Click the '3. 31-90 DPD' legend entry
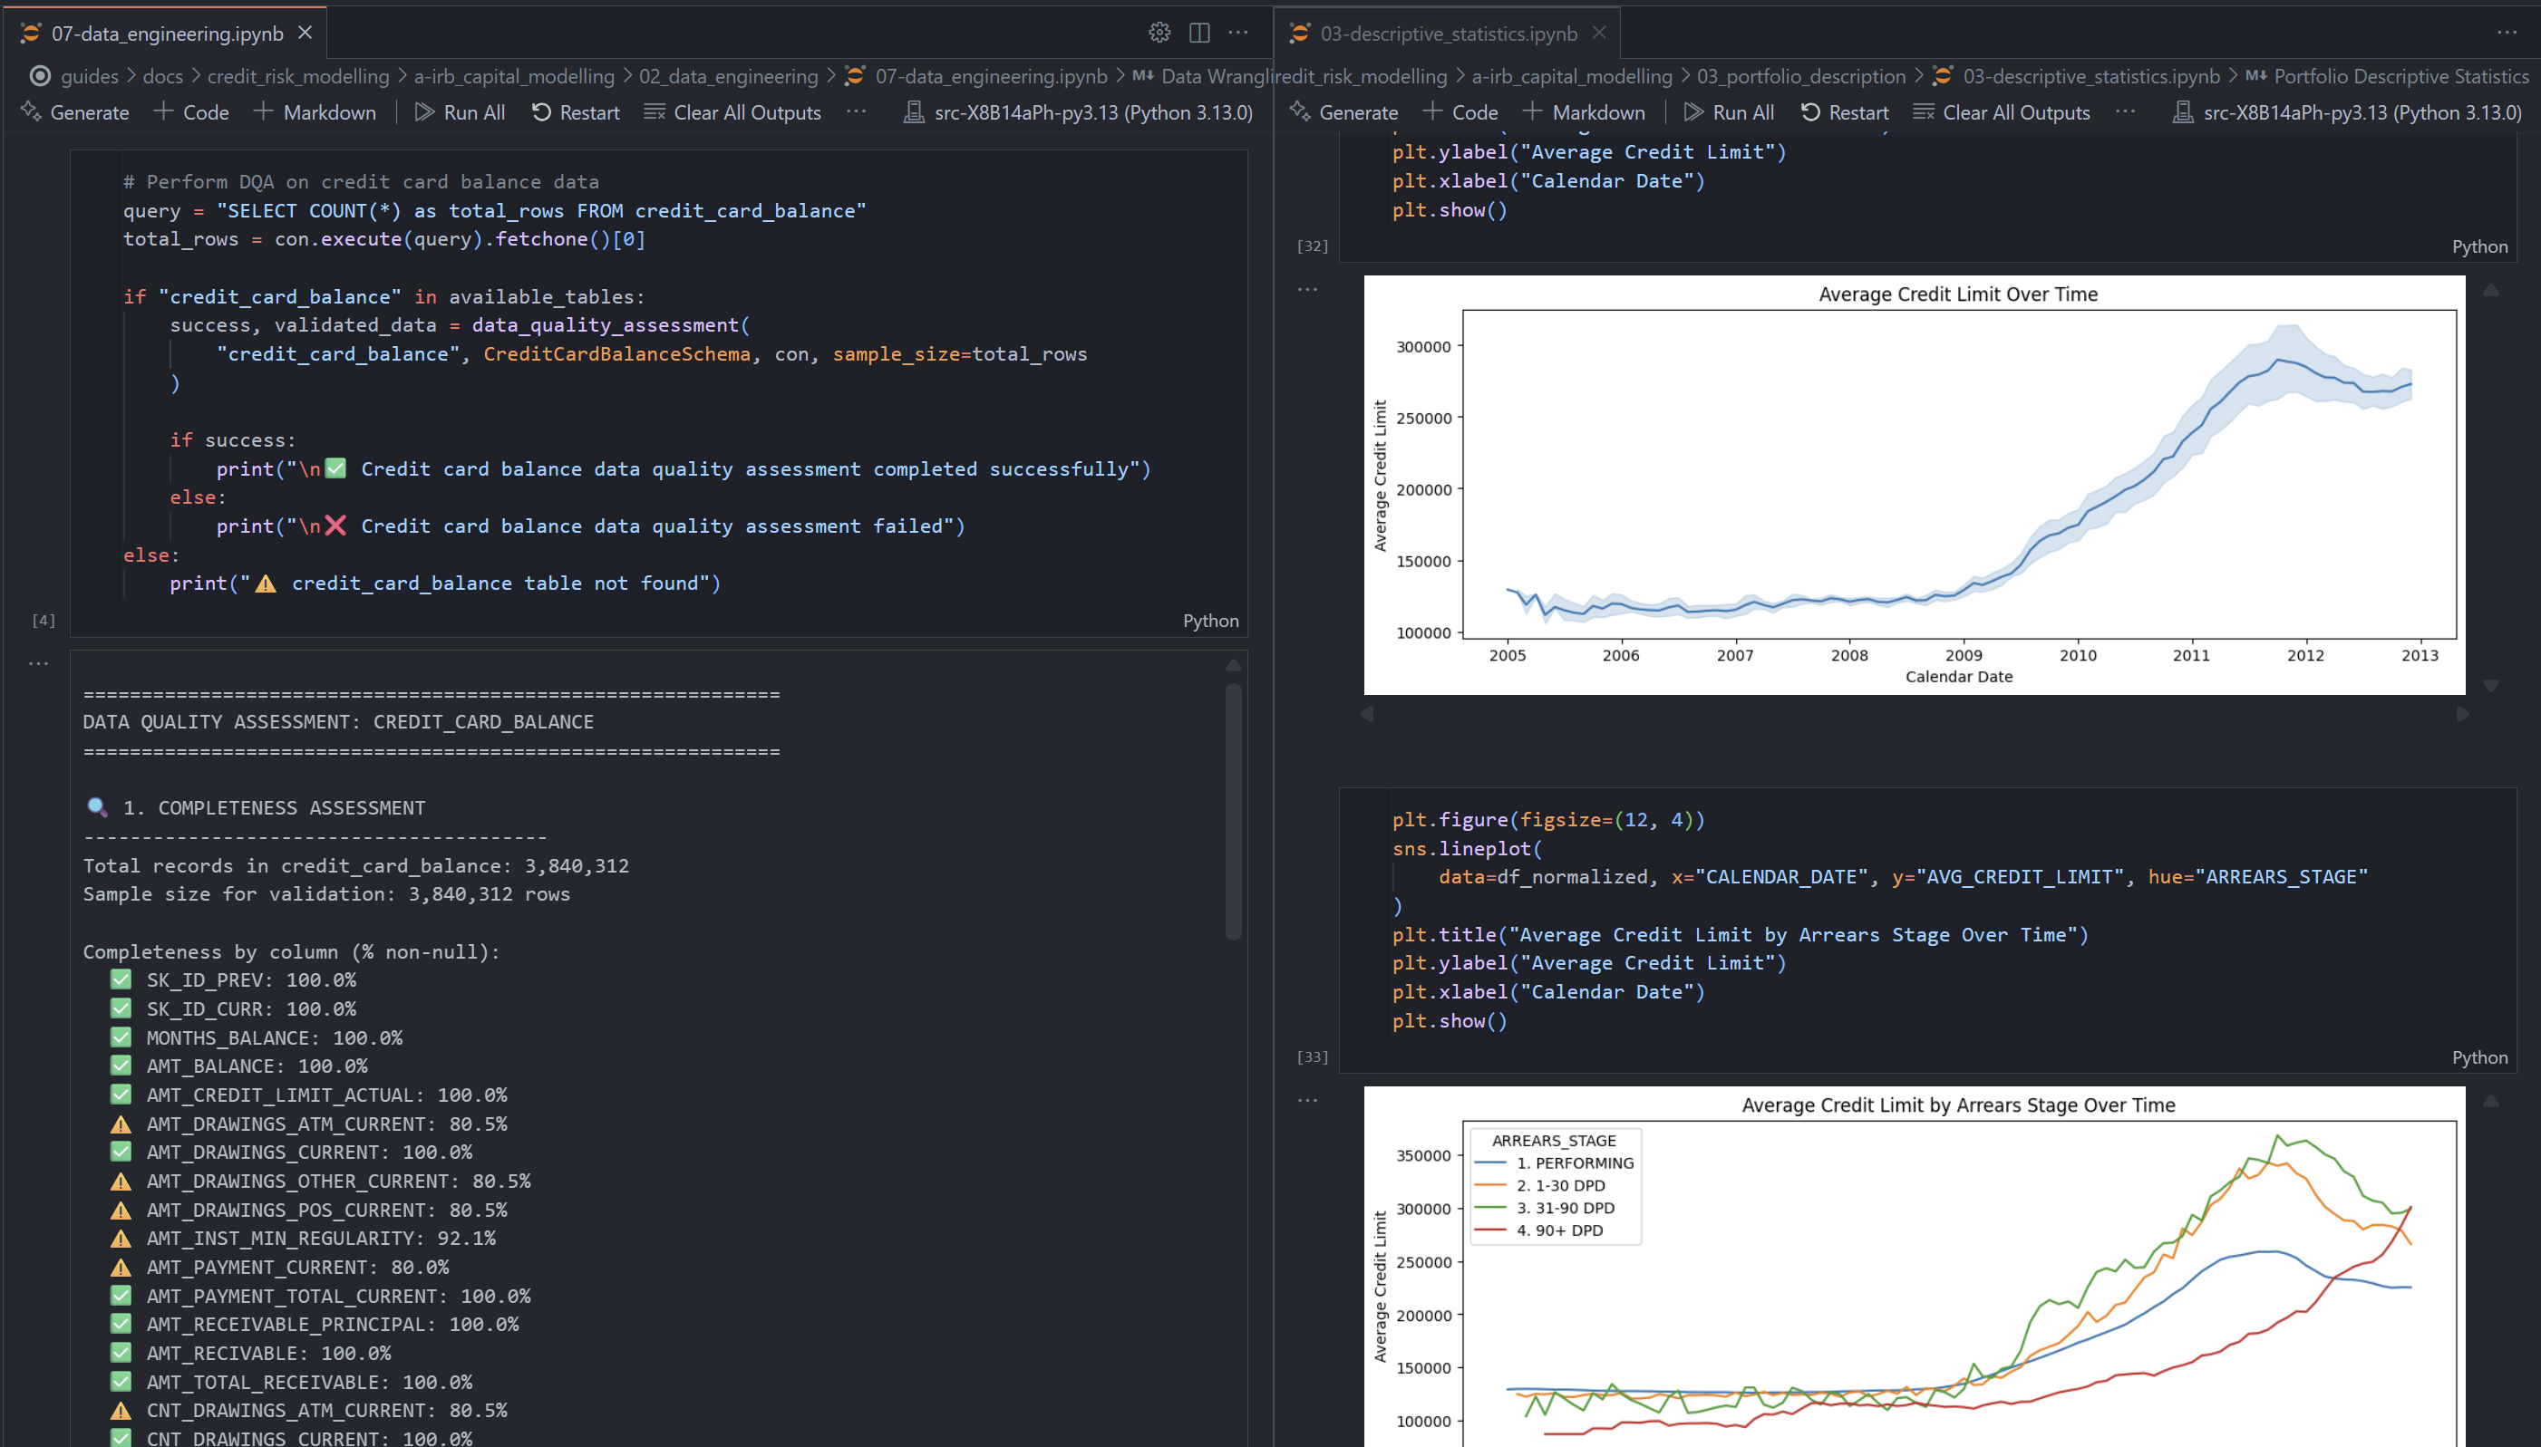 tap(1544, 1208)
